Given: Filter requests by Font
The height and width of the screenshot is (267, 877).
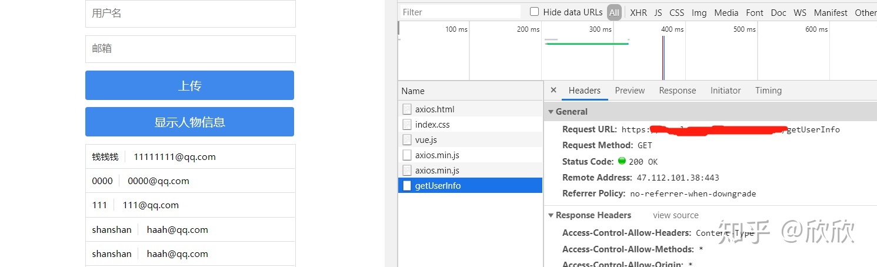Looking at the screenshot, I should (x=755, y=12).
